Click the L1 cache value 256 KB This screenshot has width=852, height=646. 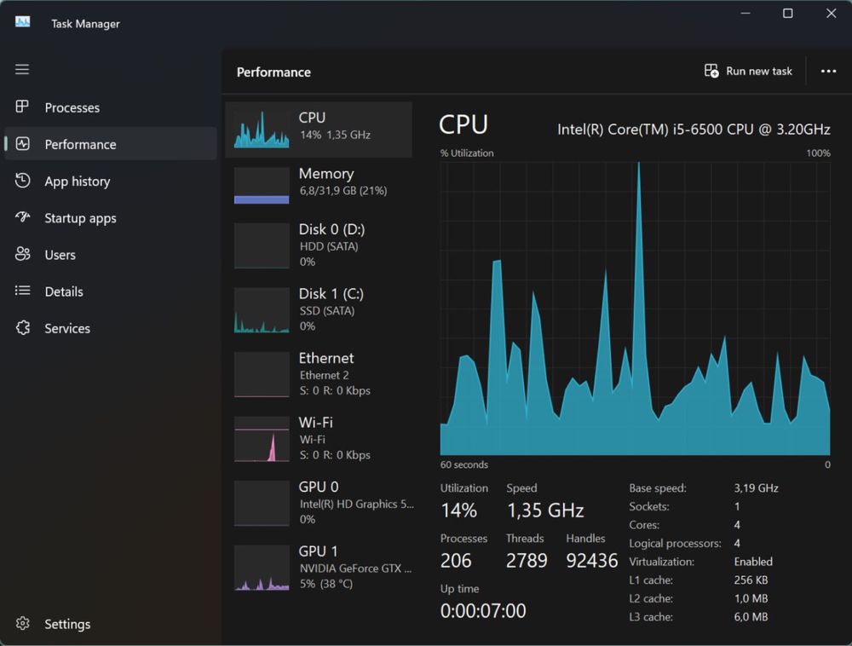[x=751, y=580]
